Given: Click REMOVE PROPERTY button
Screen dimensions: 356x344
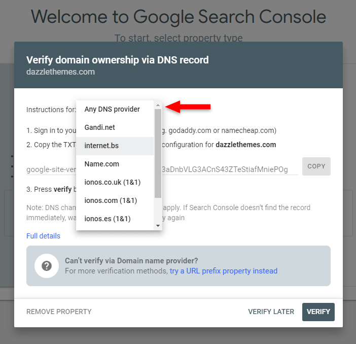Looking at the screenshot, I should [x=59, y=312].
